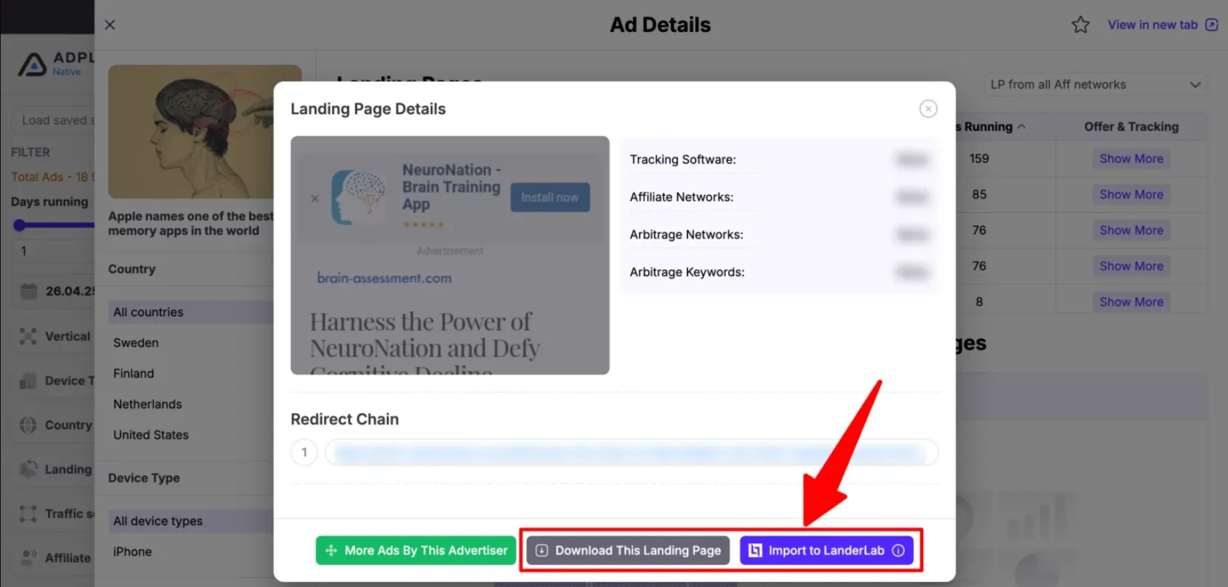Open the Device Type filter icon in sidebar
Image resolution: width=1228 pixels, height=587 pixels.
[x=28, y=380]
